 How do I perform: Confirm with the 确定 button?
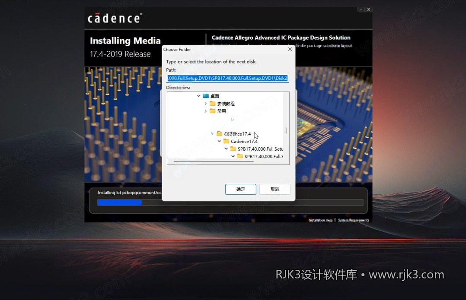click(x=241, y=189)
